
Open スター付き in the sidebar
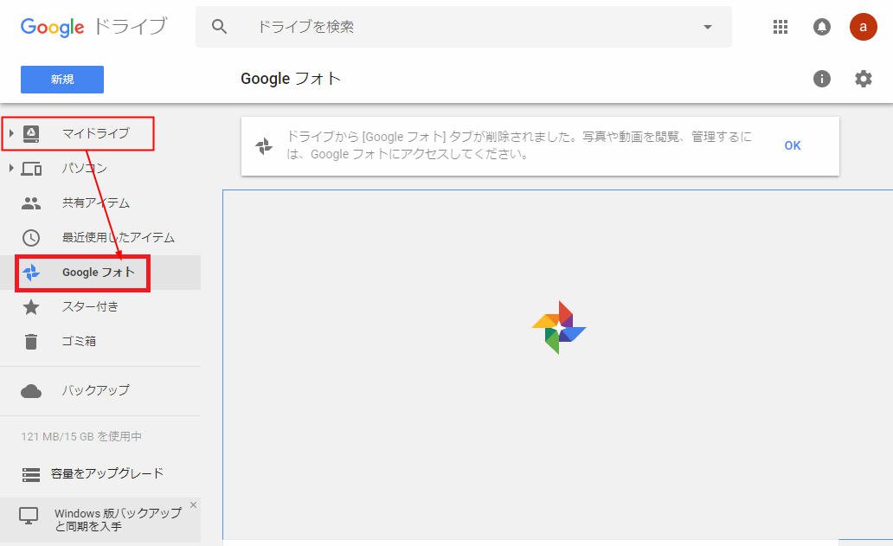[x=90, y=307]
